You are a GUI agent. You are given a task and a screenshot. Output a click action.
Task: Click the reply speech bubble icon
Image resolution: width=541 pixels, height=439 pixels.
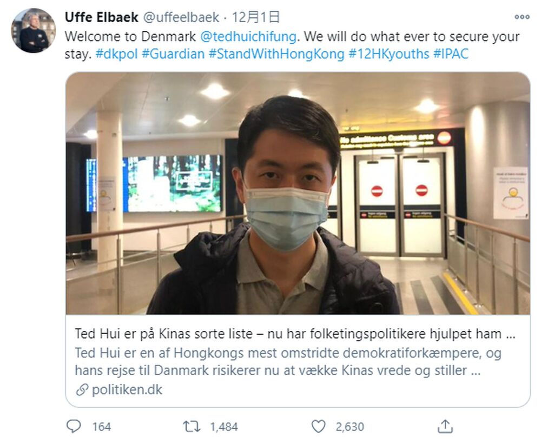point(74,426)
